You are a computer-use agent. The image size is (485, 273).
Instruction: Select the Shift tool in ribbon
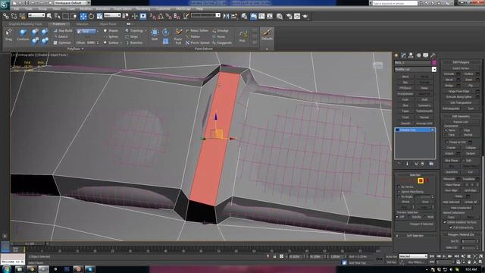click(155, 34)
